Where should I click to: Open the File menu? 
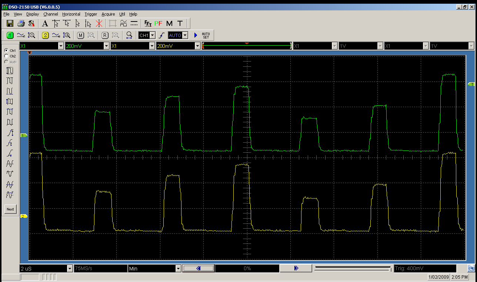(6, 14)
